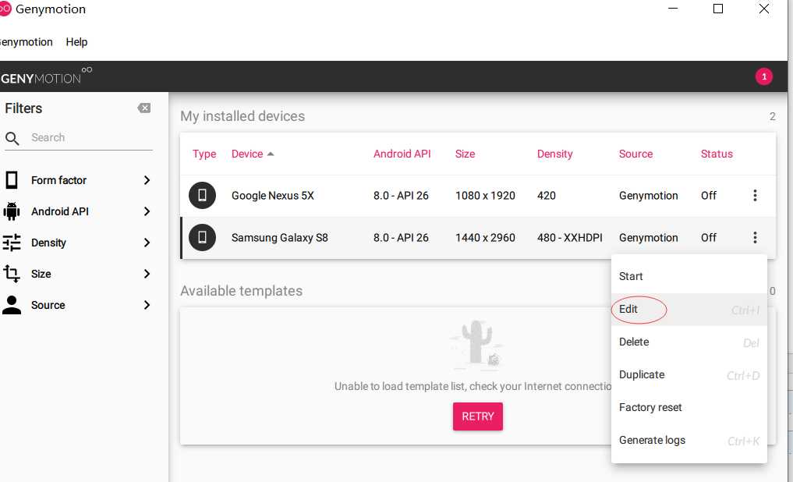Image resolution: width=793 pixels, height=482 pixels.
Task: Click the Available templates heading
Action: pyautogui.click(x=241, y=291)
